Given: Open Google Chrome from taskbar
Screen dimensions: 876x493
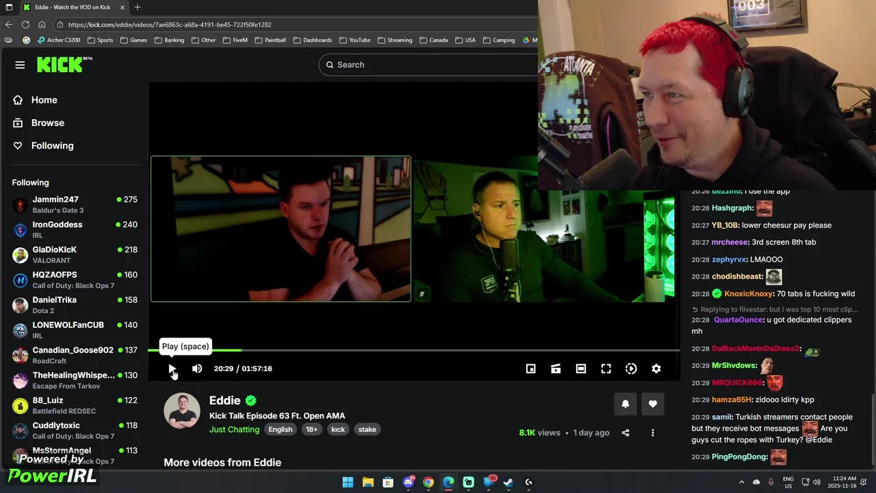Looking at the screenshot, I should (428, 482).
